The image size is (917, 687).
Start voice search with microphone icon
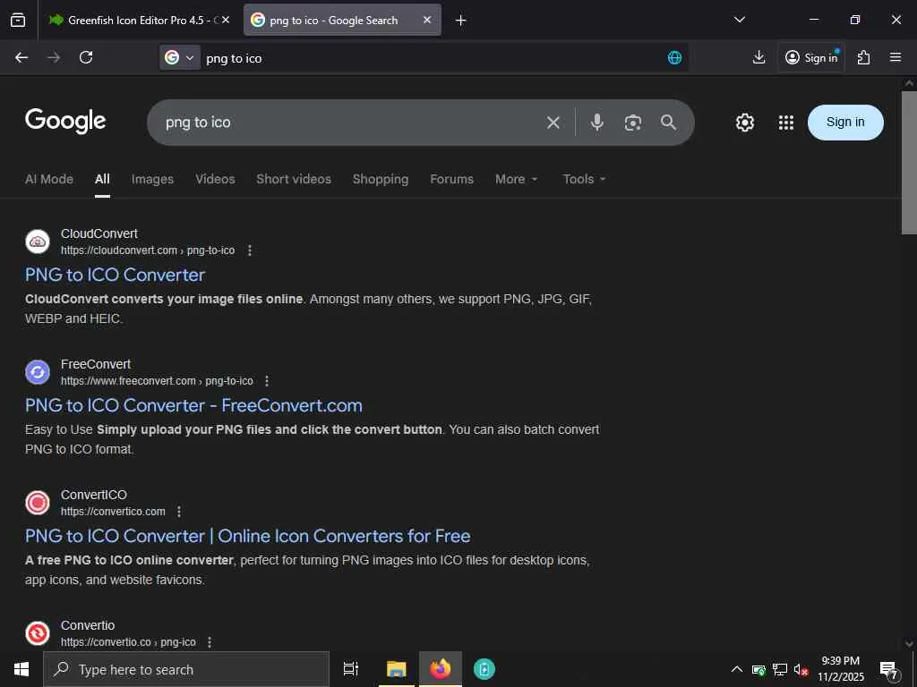[x=597, y=122]
